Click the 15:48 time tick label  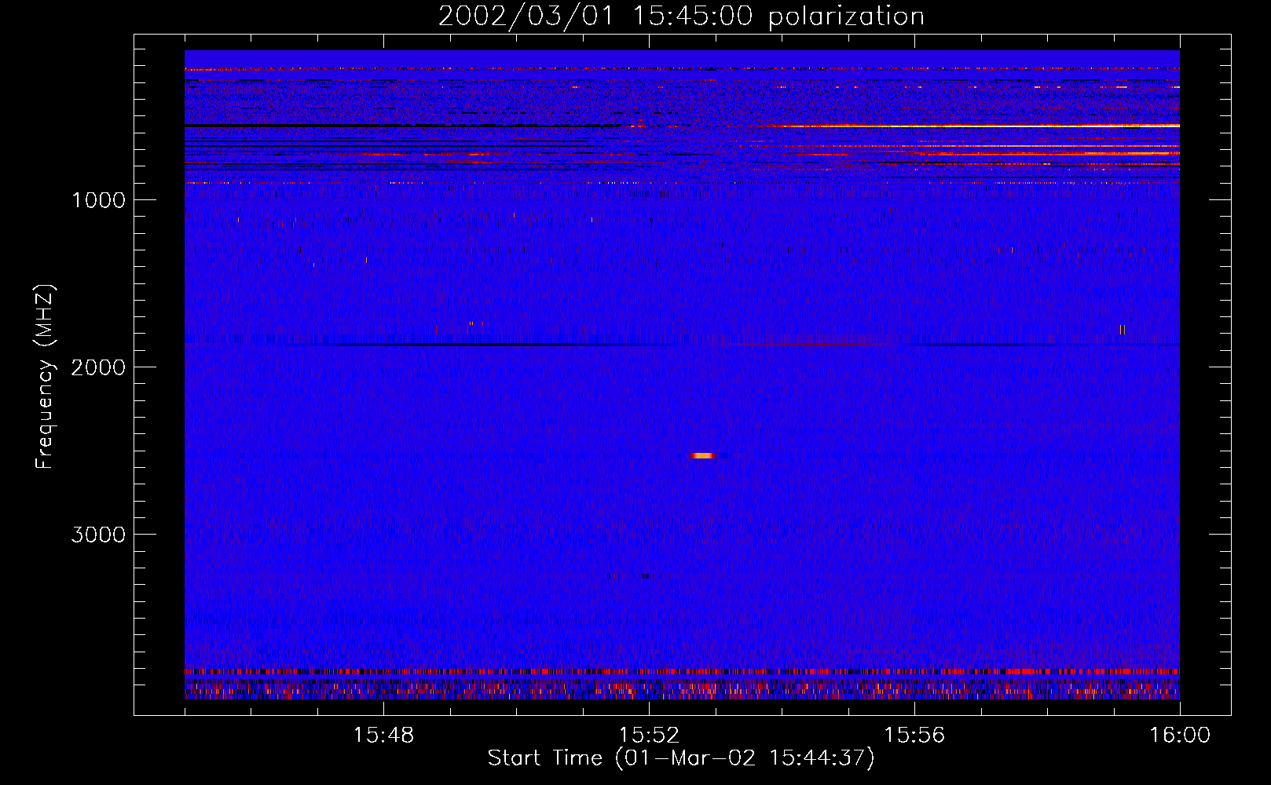click(x=383, y=736)
